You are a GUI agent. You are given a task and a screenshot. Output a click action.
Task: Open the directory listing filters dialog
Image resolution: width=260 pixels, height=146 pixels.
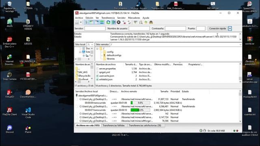(x=135, y=22)
